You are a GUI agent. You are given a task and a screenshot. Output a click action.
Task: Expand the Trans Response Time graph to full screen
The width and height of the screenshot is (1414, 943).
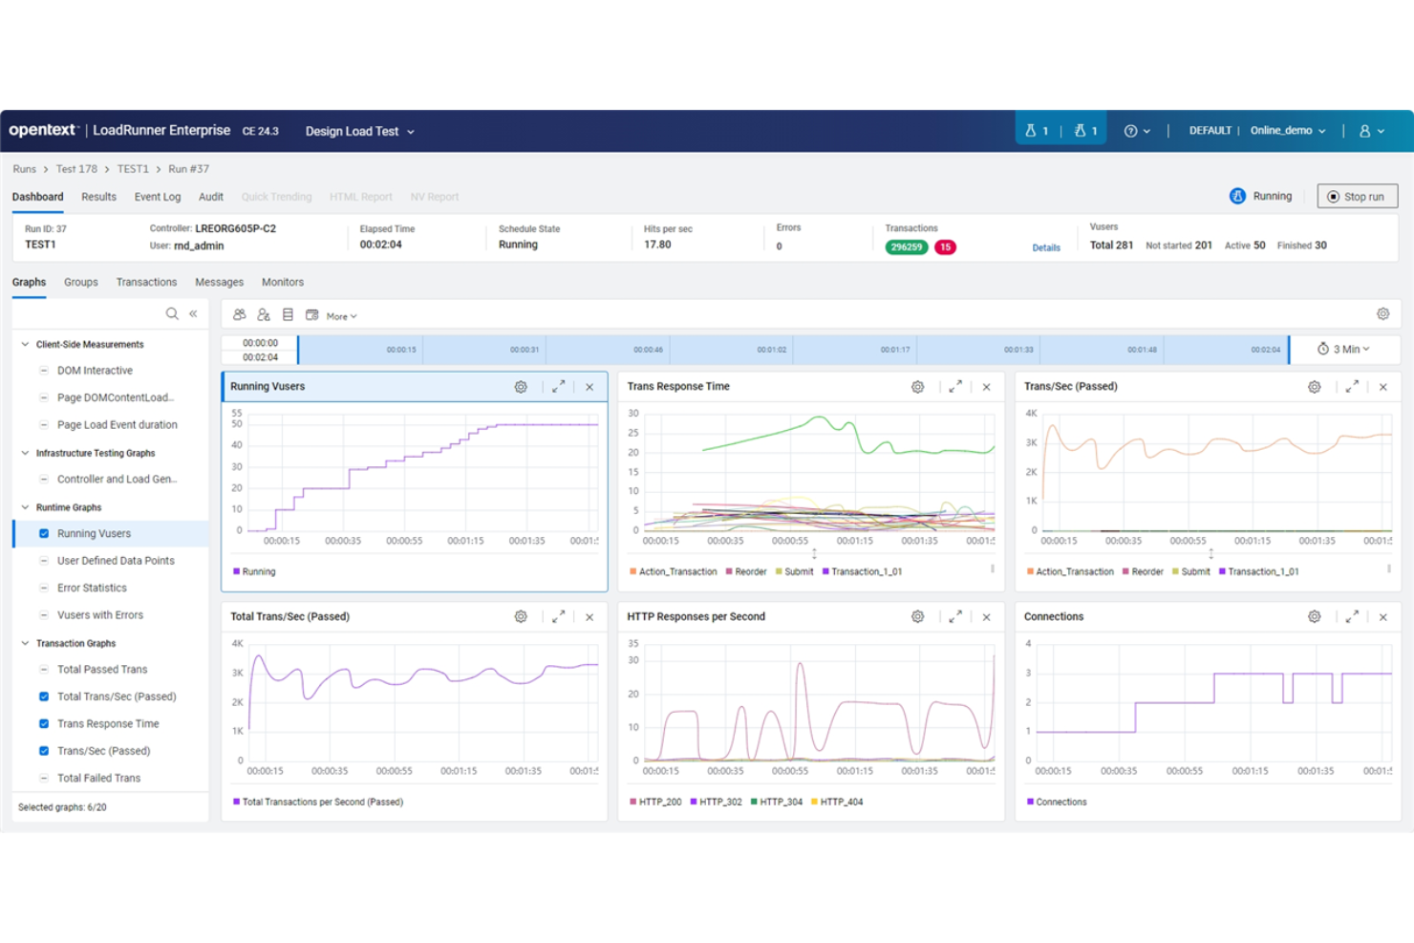(954, 386)
